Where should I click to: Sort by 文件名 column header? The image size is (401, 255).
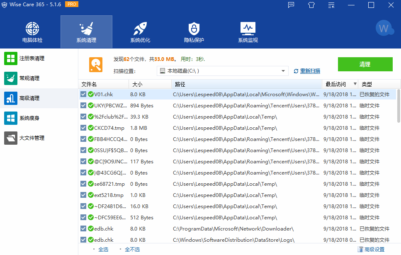(x=104, y=84)
